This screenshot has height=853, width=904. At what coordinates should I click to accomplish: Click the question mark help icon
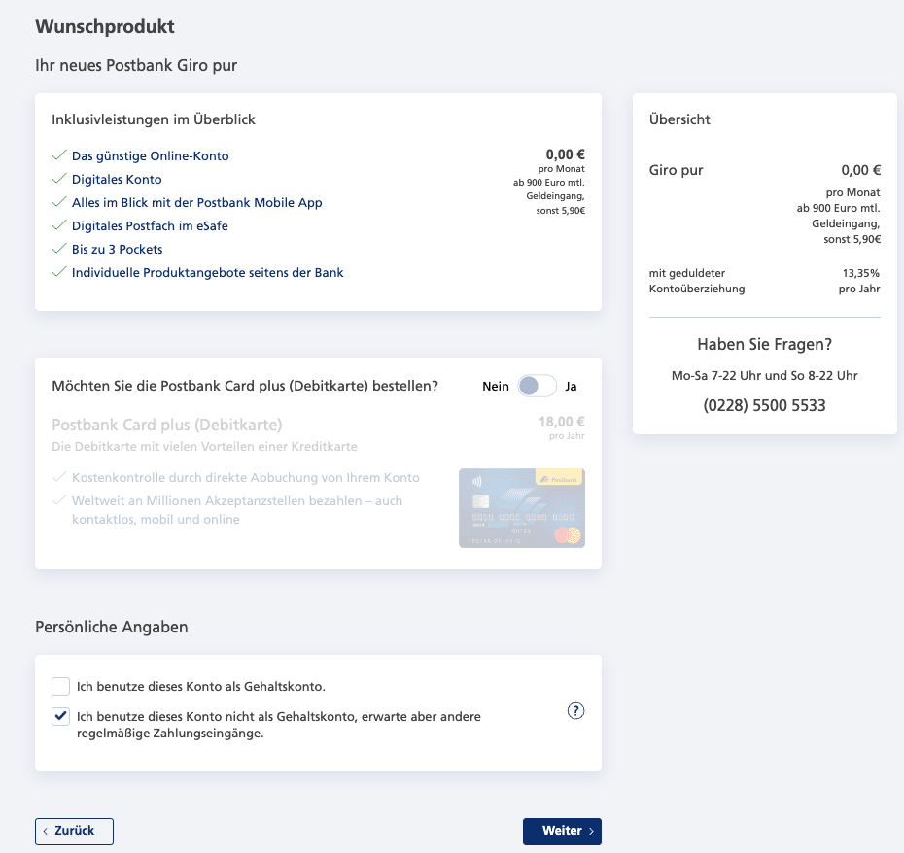(575, 710)
